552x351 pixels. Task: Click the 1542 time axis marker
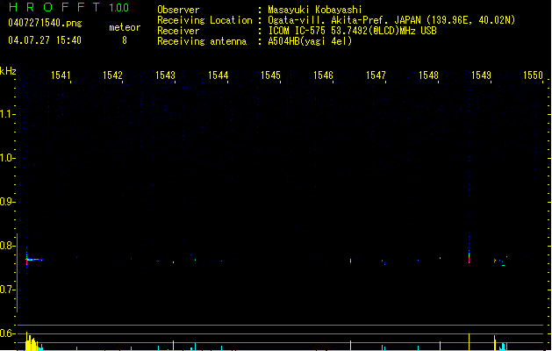[112, 75]
